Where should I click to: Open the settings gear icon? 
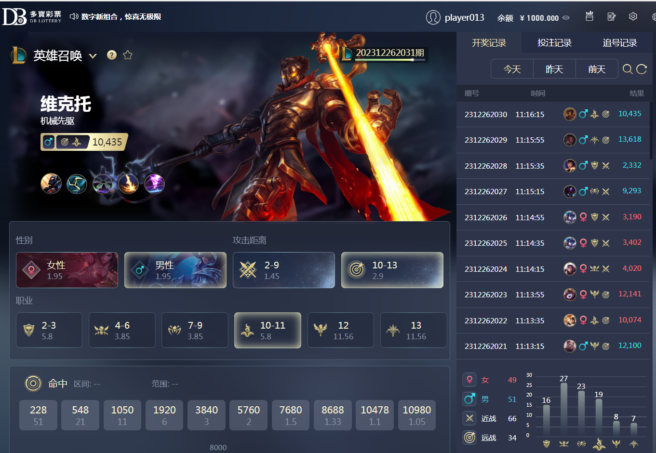(x=633, y=17)
